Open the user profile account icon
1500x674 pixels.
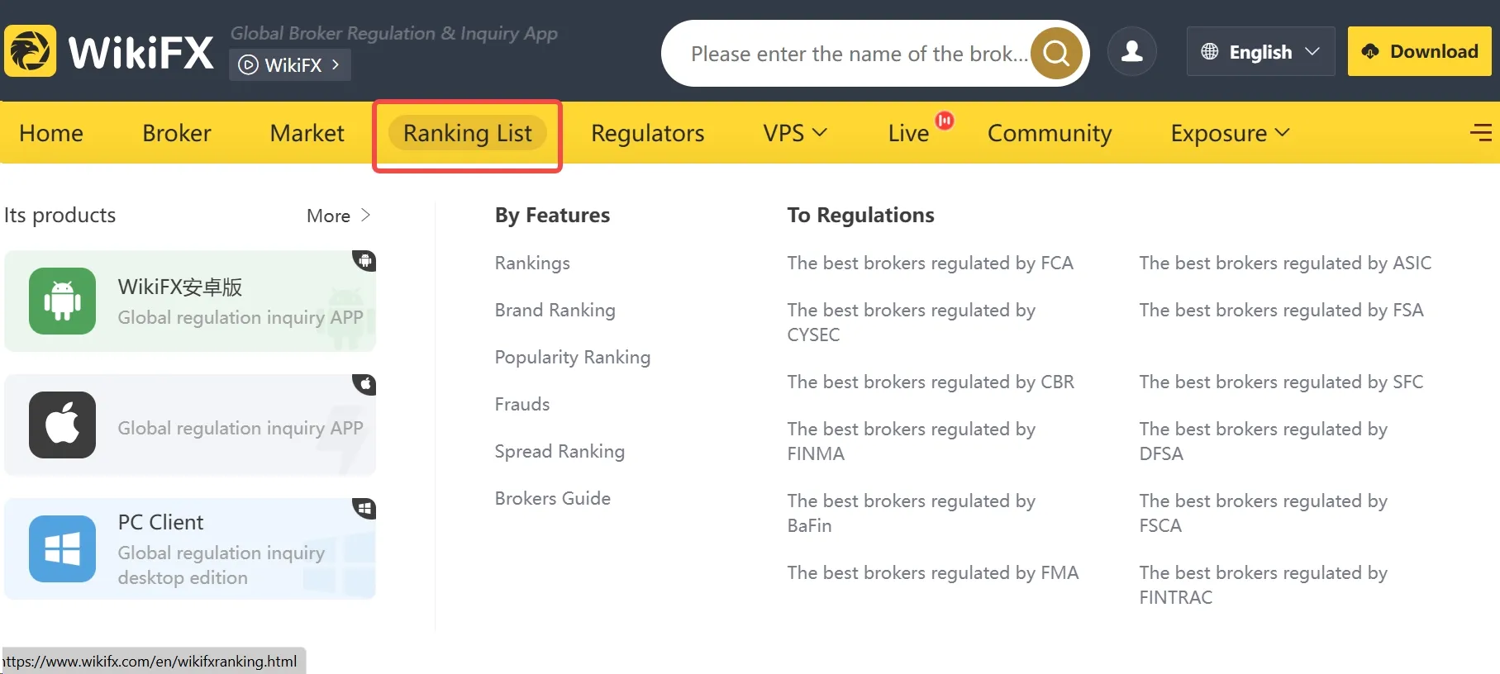tap(1131, 51)
